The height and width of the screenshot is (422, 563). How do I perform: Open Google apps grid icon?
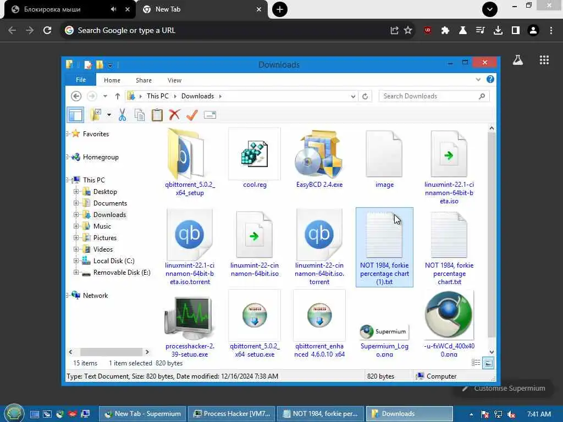coord(544,60)
